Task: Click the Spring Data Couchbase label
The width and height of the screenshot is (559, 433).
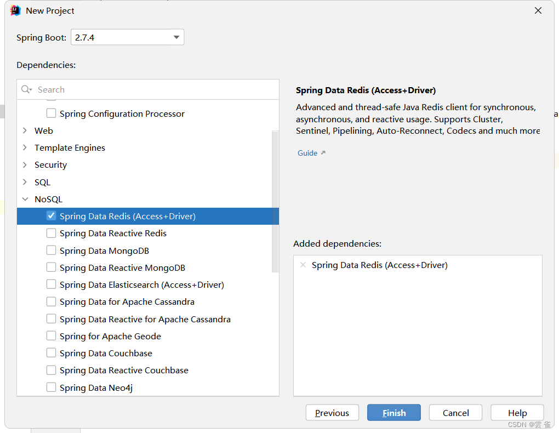Action: tap(106, 354)
